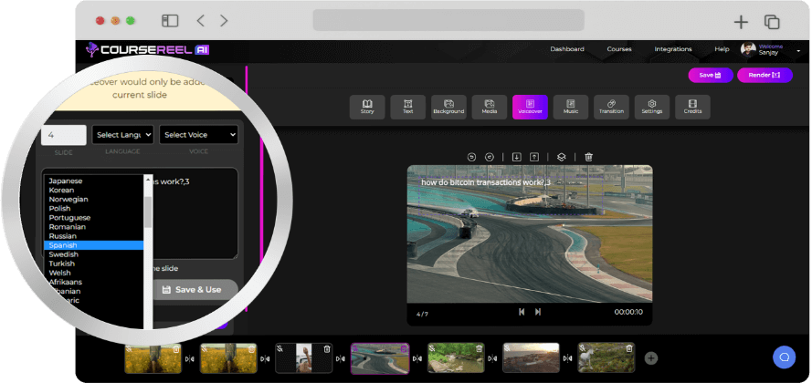Open the Settings tool in toolbar
812x383 pixels.
[x=652, y=107]
